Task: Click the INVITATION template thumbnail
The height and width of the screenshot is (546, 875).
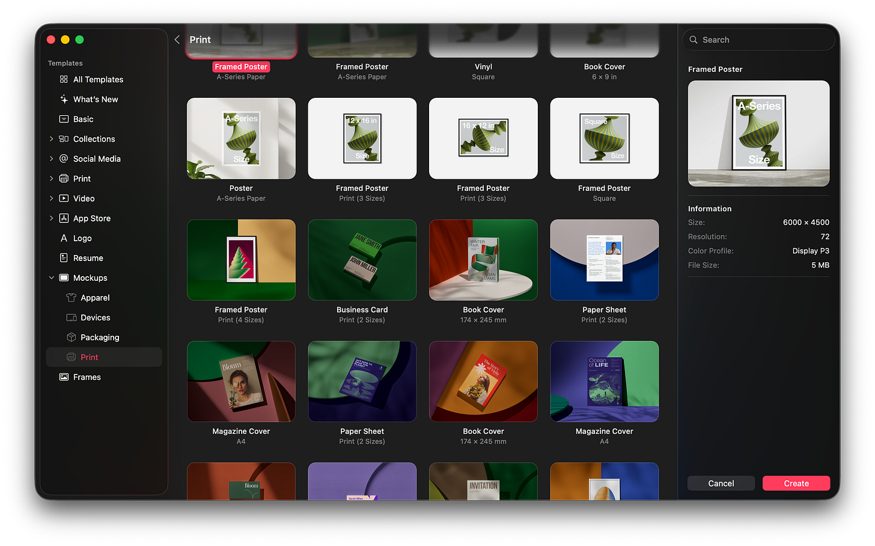Action: point(483,481)
